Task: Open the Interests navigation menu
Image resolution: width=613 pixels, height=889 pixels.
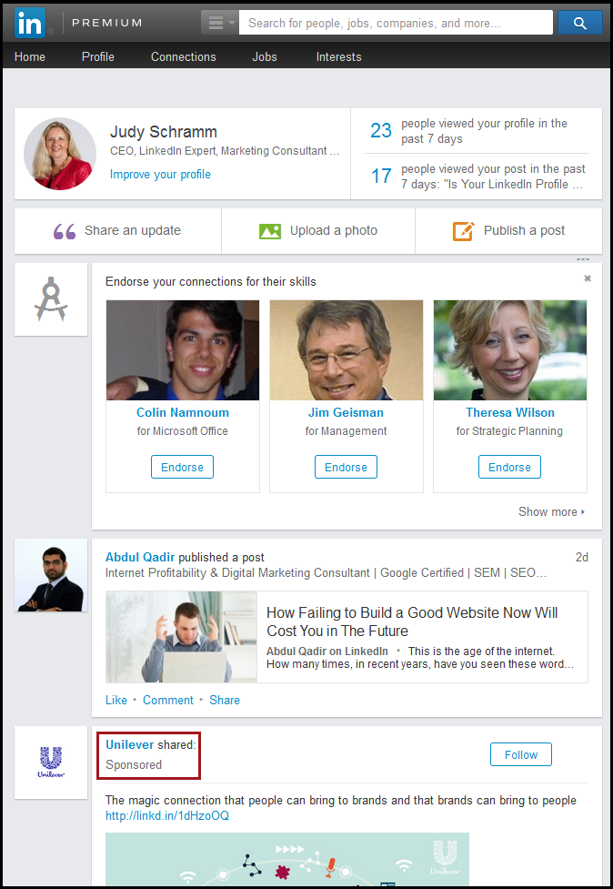Action: pyautogui.click(x=338, y=56)
